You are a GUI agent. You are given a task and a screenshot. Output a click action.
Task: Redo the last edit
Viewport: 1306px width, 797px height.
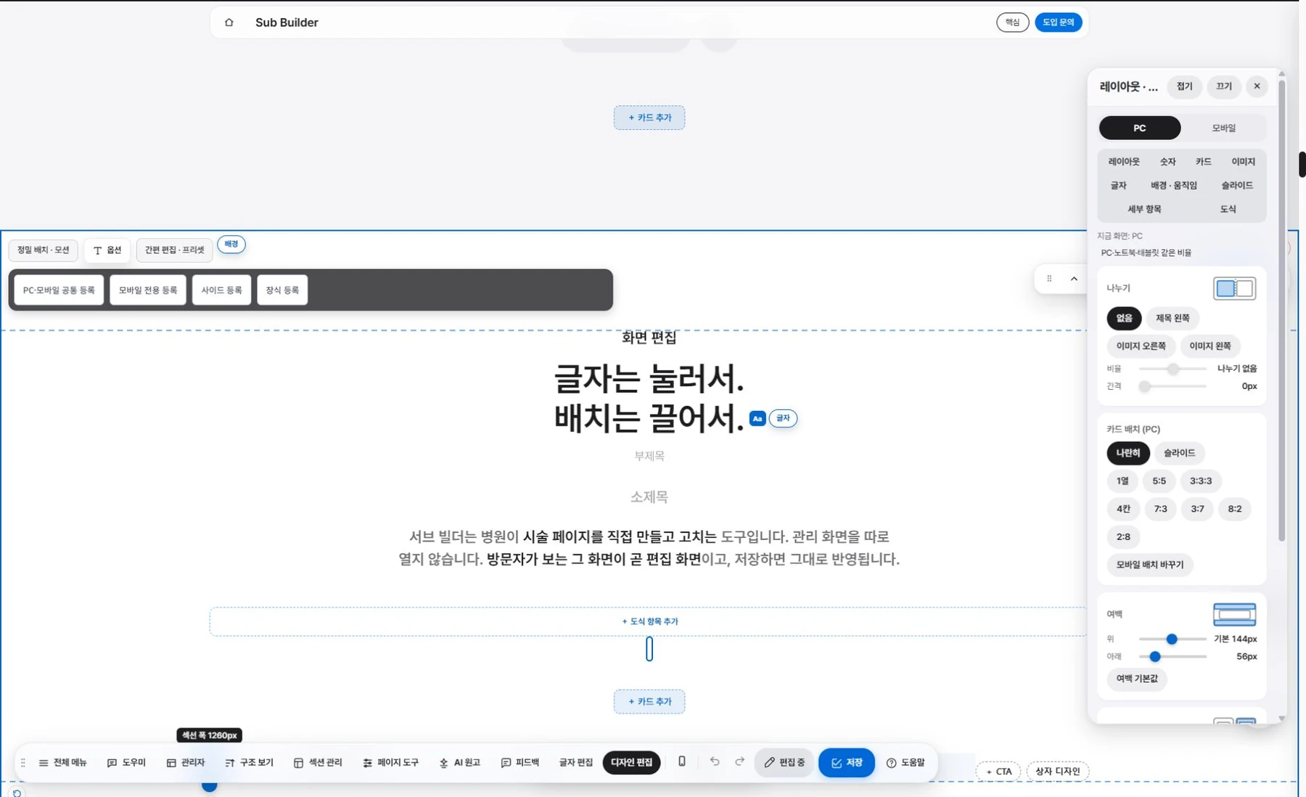[x=740, y=761]
